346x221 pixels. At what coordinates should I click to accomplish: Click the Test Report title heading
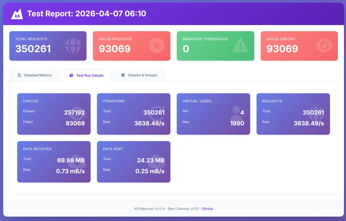point(86,14)
